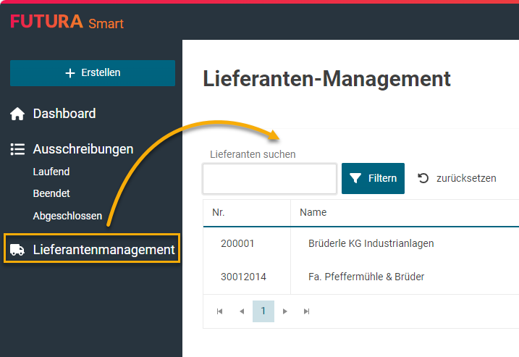The height and width of the screenshot is (357, 519).
Task: Jump to last page of results
Action: click(x=307, y=311)
